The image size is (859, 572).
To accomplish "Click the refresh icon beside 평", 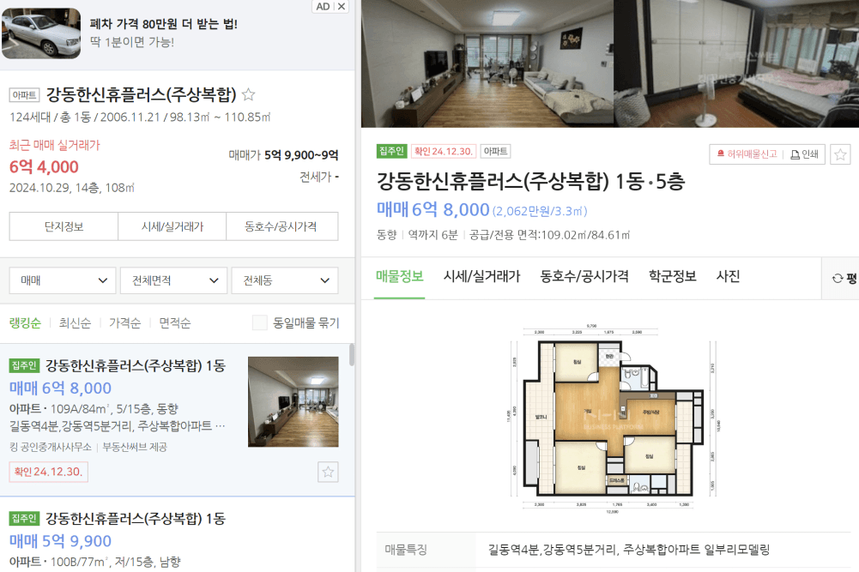I will [837, 279].
